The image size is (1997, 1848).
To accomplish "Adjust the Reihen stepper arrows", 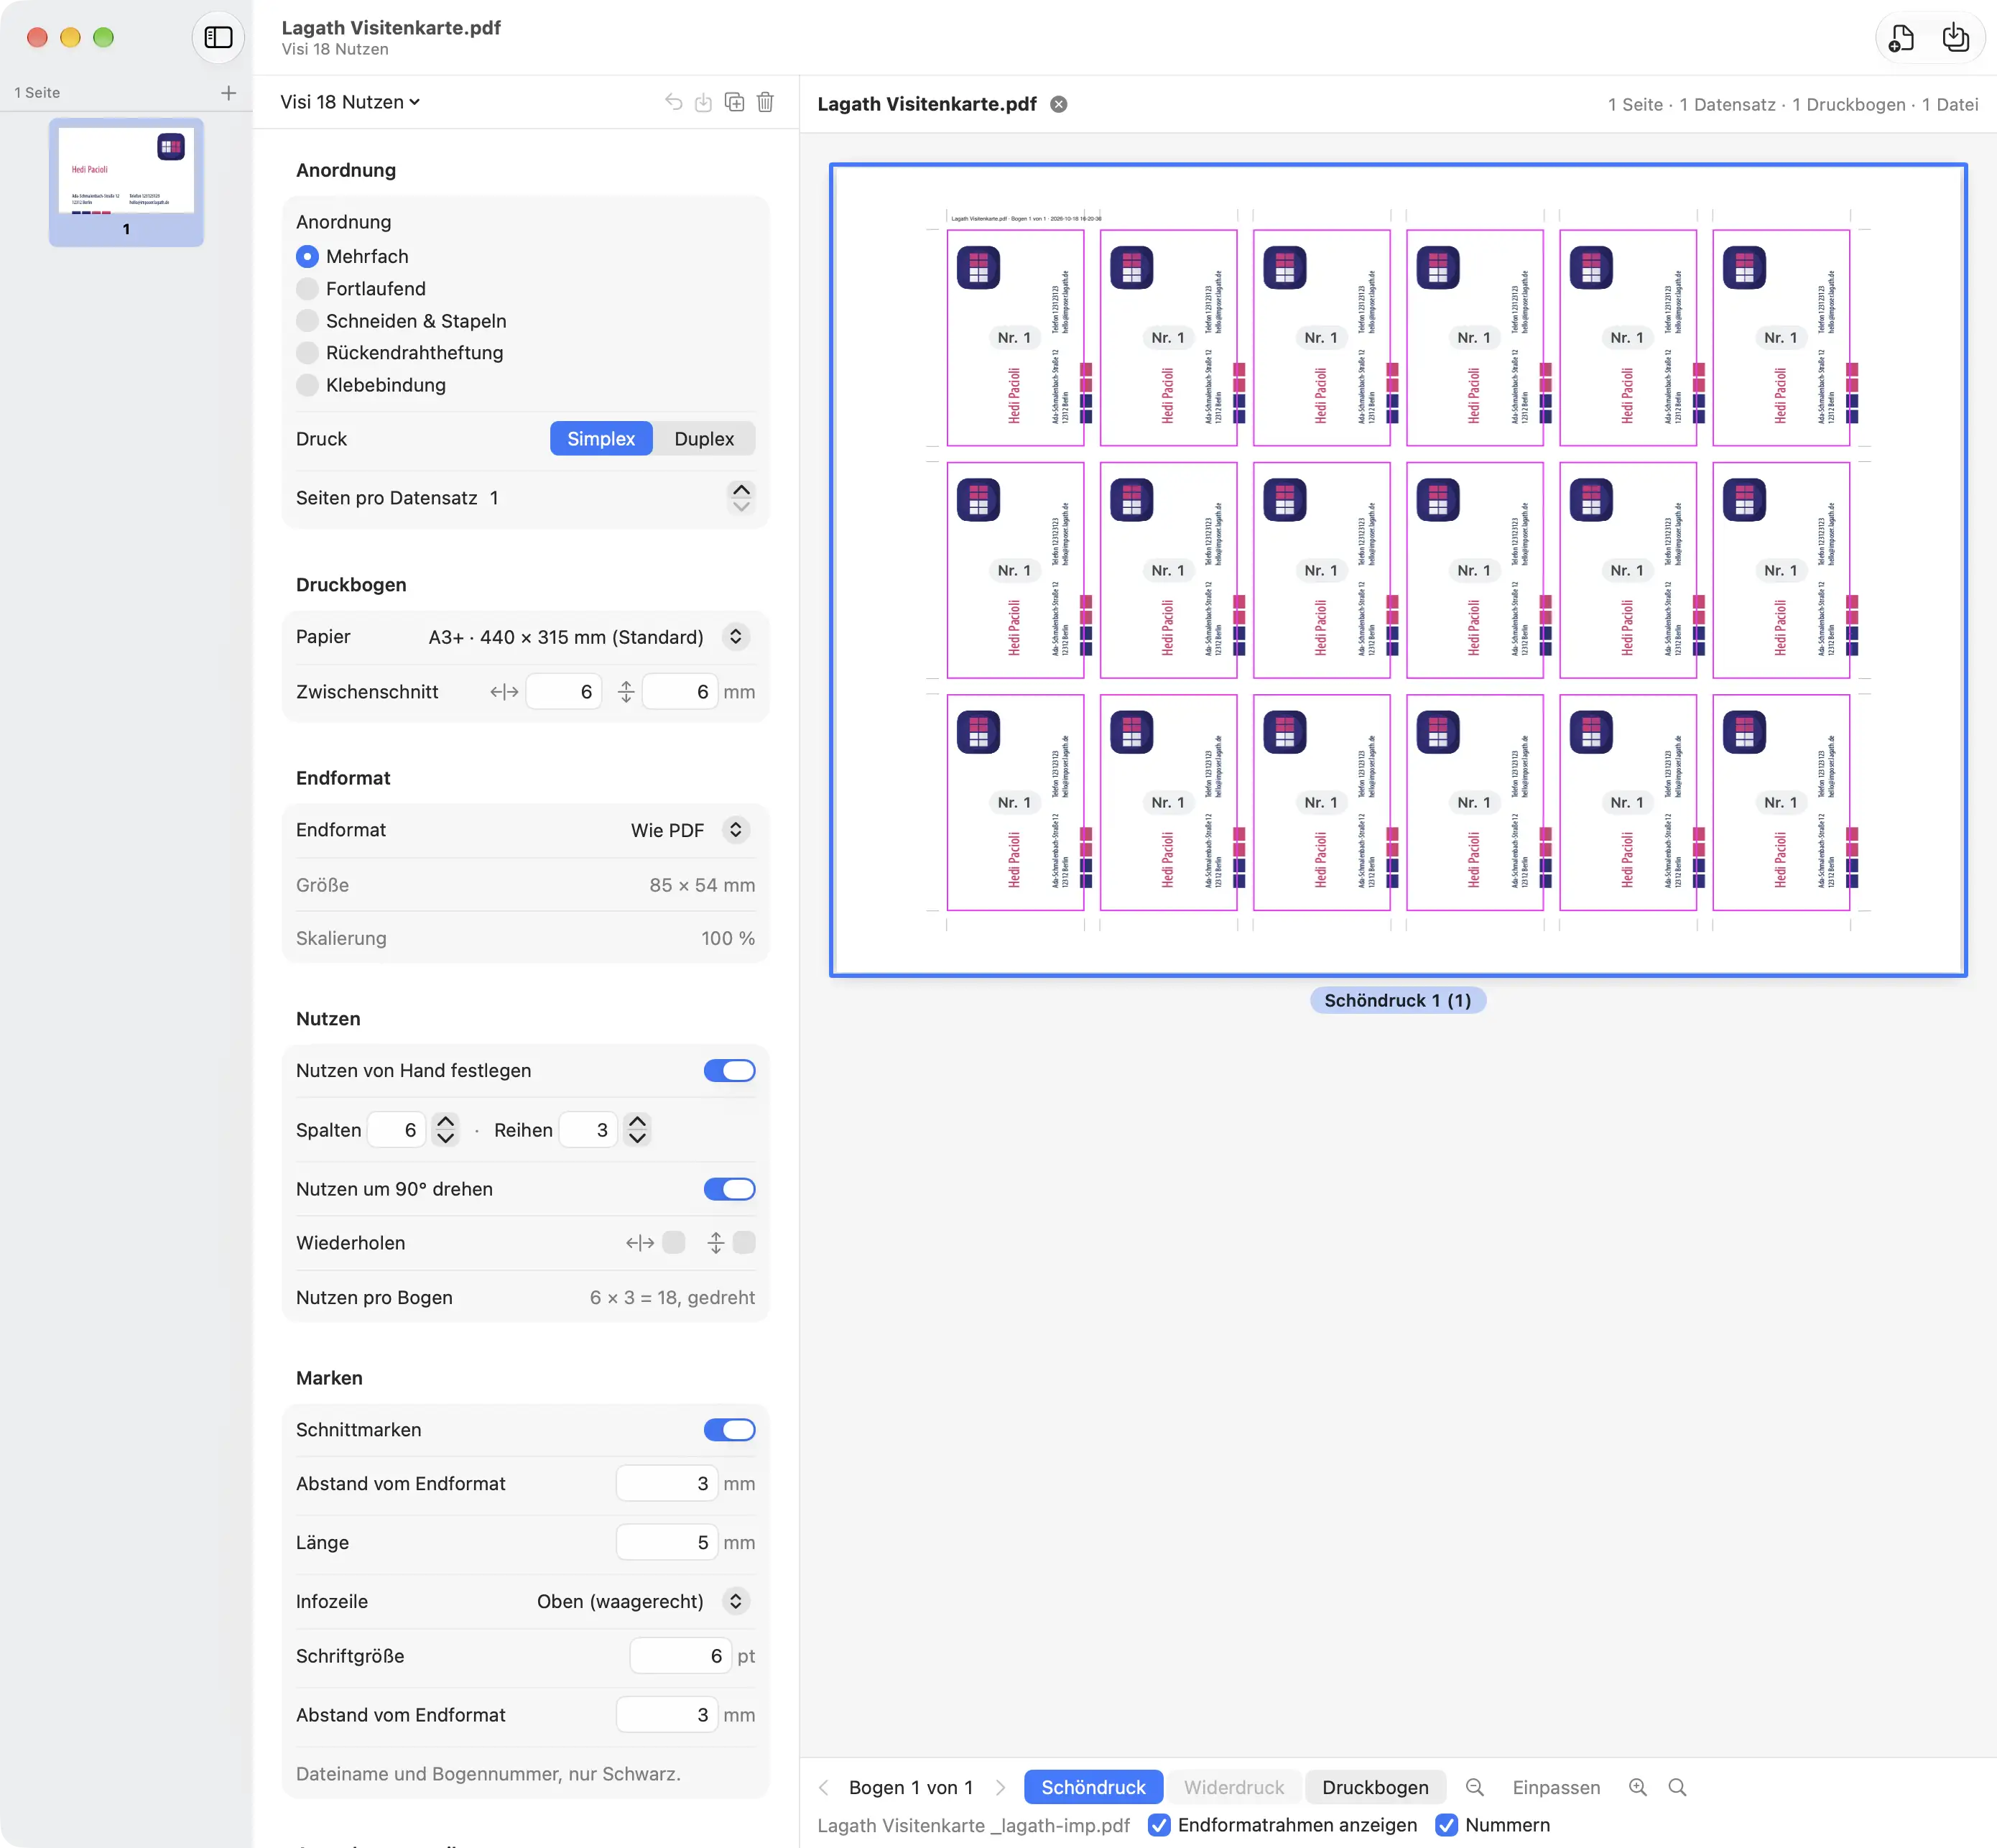I will tap(637, 1130).
